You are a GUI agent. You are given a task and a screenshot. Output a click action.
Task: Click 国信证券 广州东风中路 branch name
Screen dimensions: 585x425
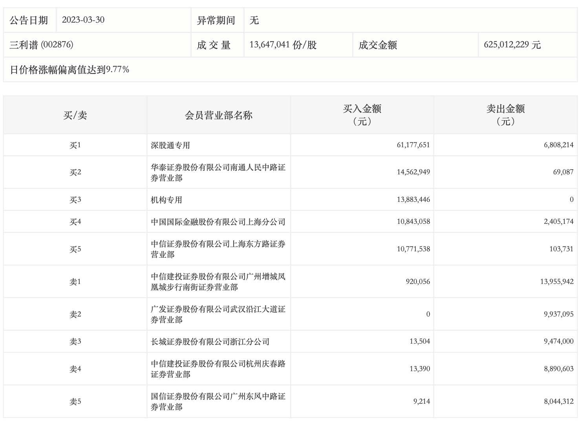(x=218, y=401)
